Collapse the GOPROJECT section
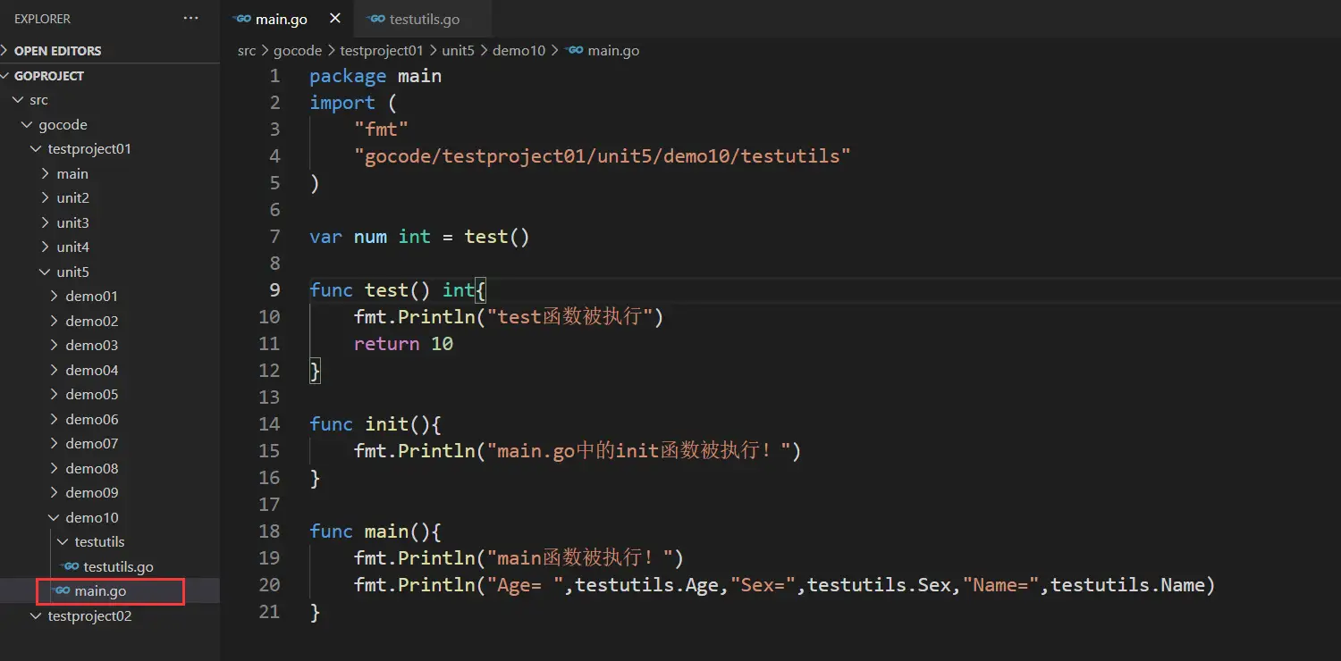This screenshot has width=1341, height=661. pos(48,76)
